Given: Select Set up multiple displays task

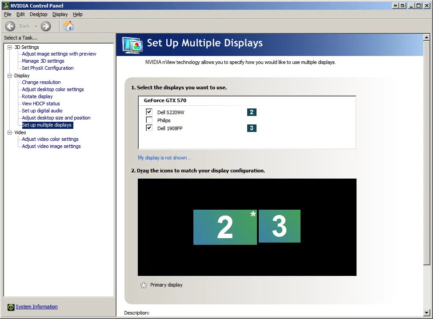Looking at the screenshot, I should pyautogui.click(x=47, y=125).
